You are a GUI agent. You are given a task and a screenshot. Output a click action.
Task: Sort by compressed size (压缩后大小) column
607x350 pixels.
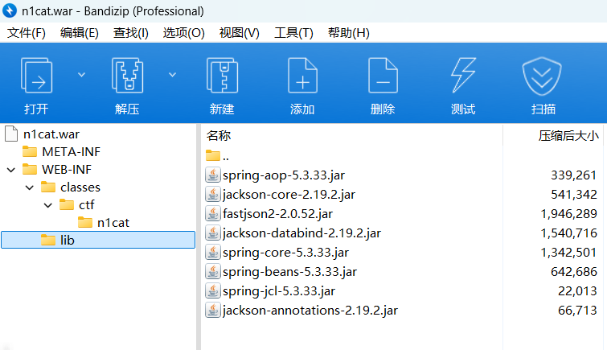(568, 136)
